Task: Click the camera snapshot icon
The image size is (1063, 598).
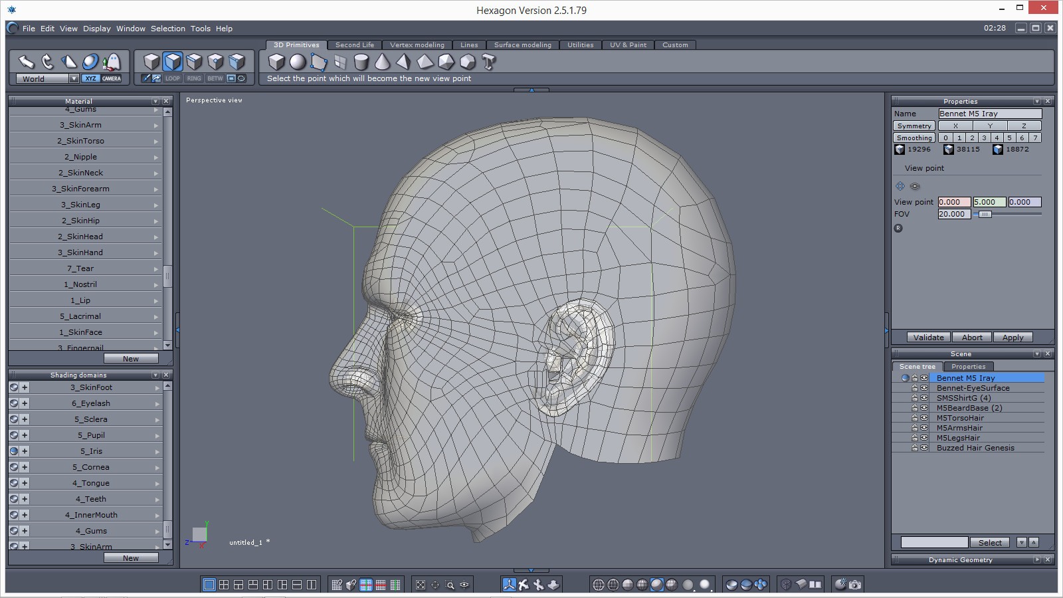Action: pyautogui.click(x=855, y=585)
